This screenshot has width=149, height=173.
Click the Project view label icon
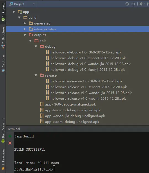click(x=11, y=4)
